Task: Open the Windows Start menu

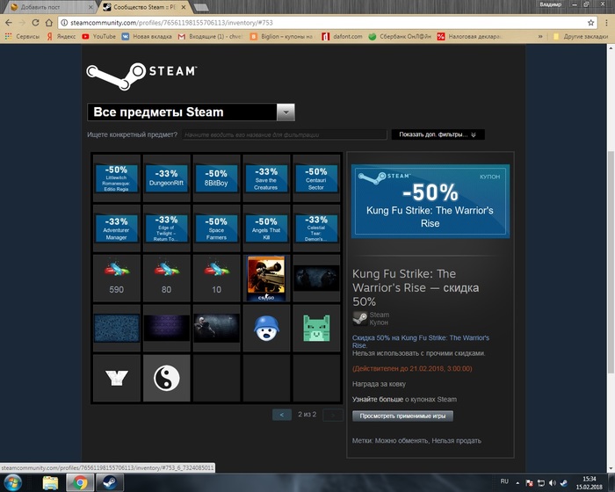Action: coord(13,482)
